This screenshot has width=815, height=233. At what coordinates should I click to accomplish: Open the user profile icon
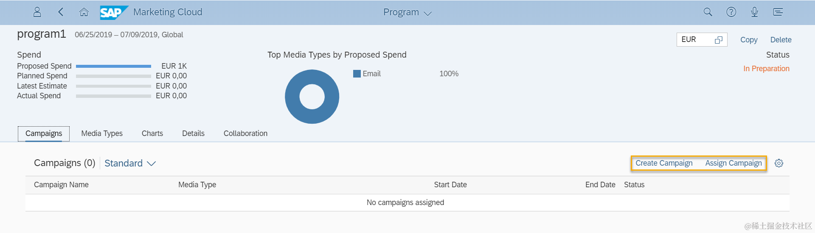coord(37,12)
